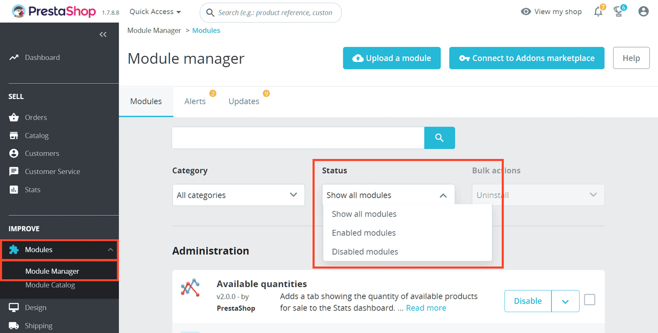Switch to the Alerts tab
This screenshot has height=333, width=658.
pos(195,101)
